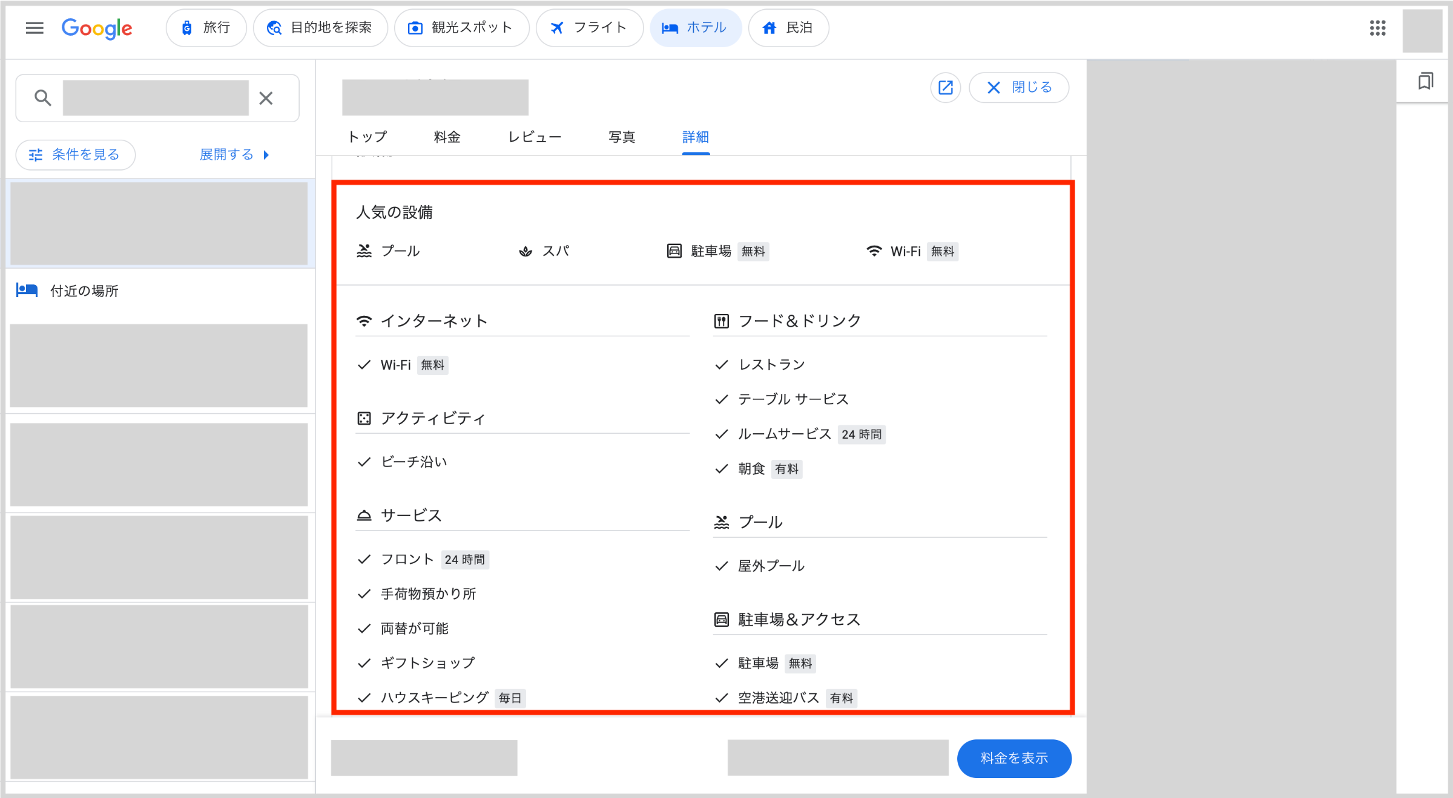Click the fork icon beside フード＆ドリンク
1453x798 pixels.
point(721,321)
